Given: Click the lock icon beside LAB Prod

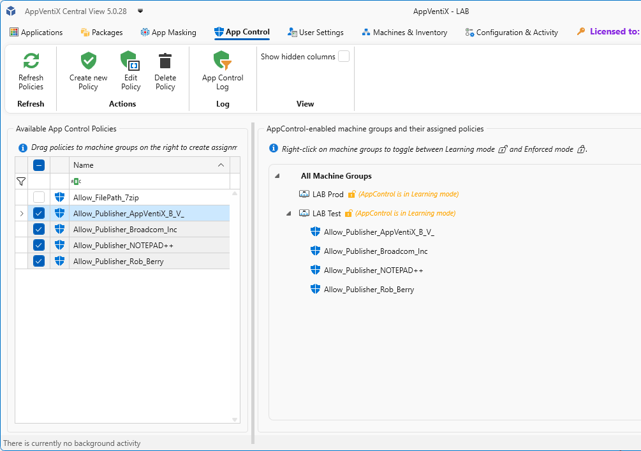Looking at the screenshot, I should 351,194.
